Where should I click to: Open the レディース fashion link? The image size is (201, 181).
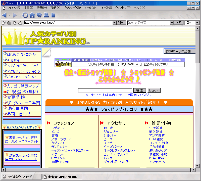pyautogui.click(x=58, y=128)
